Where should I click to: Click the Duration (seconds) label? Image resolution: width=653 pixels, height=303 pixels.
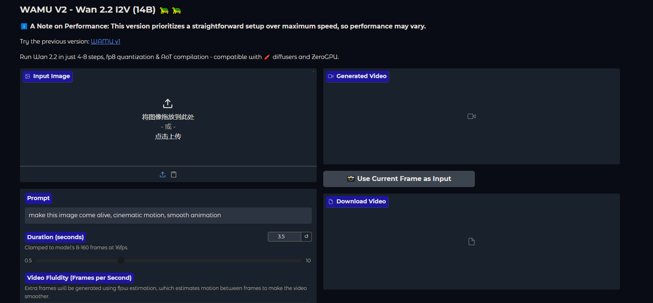pos(55,237)
